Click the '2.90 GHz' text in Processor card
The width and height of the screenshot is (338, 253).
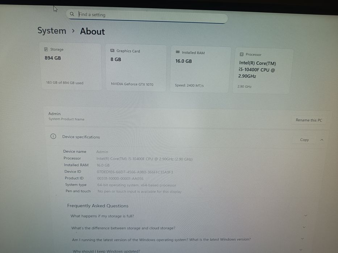coord(245,86)
